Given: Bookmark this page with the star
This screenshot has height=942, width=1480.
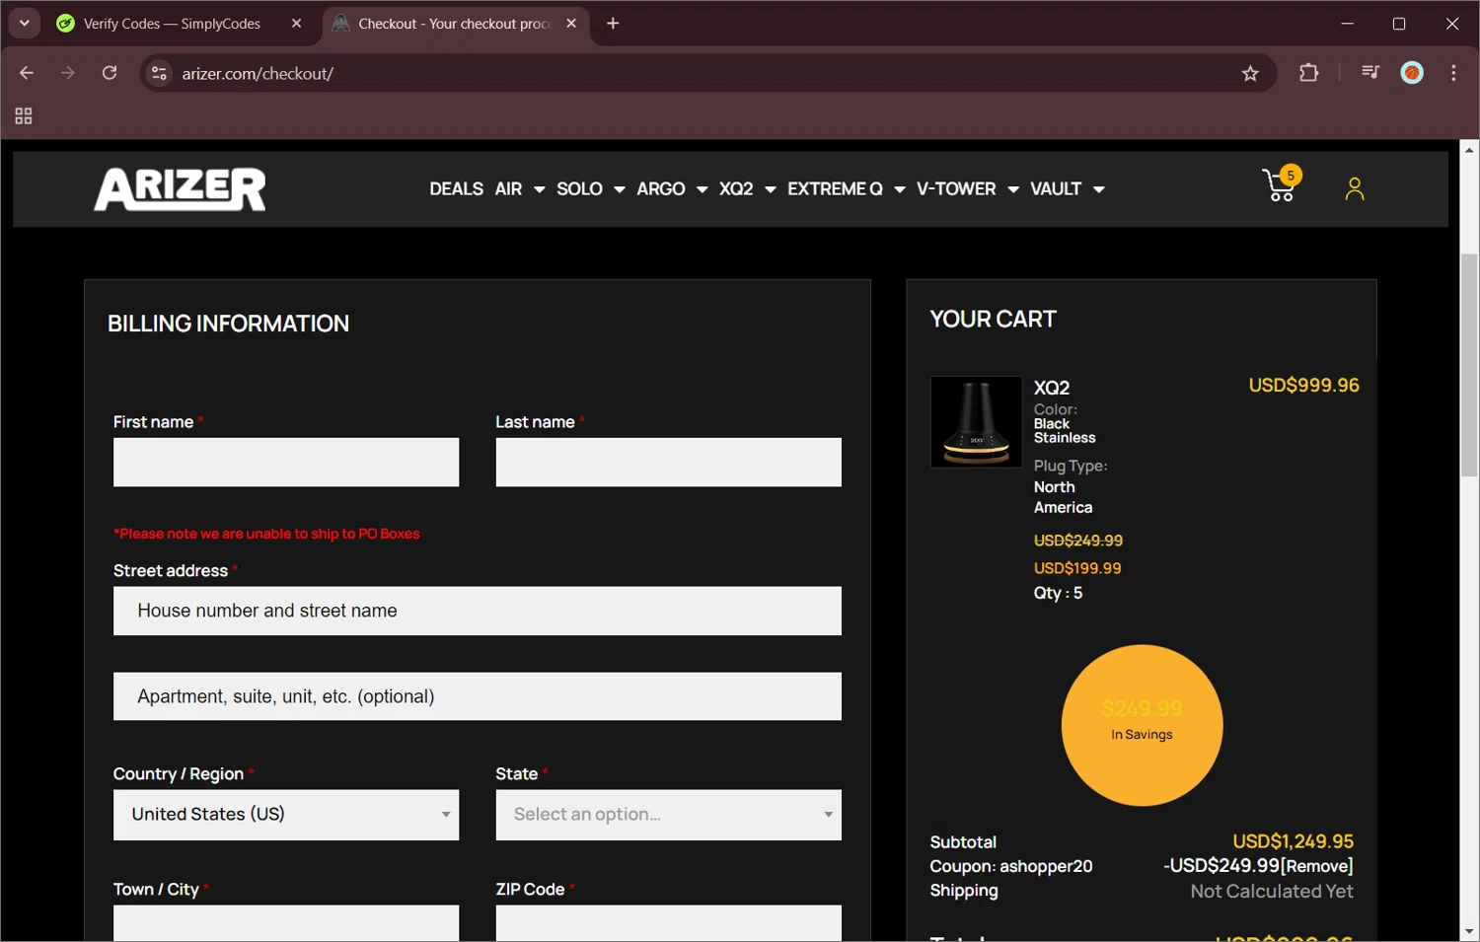Looking at the screenshot, I should 1250,73.
